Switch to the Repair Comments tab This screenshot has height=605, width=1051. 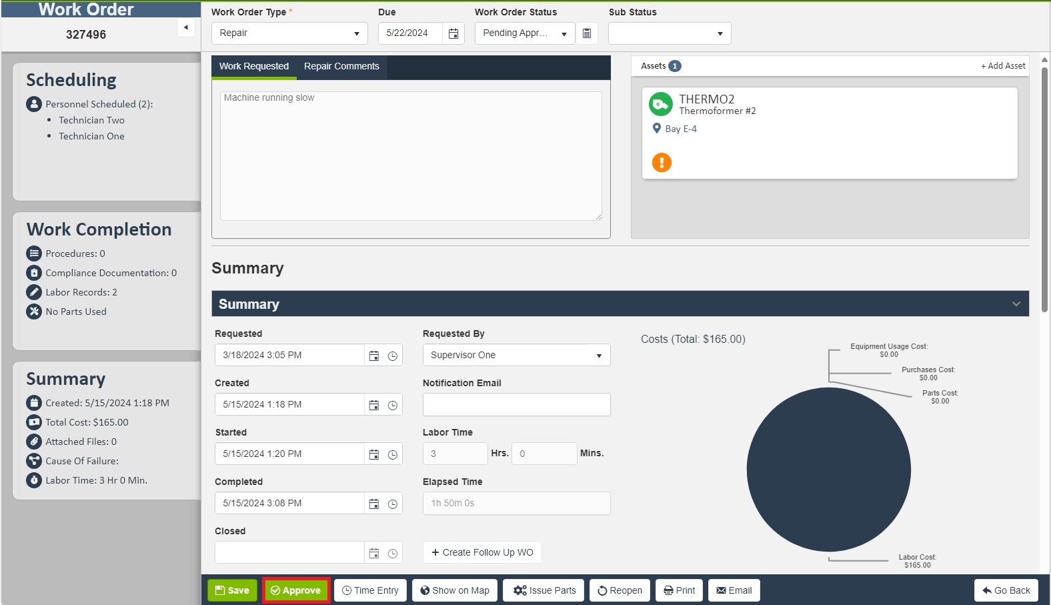click(341, 66)
